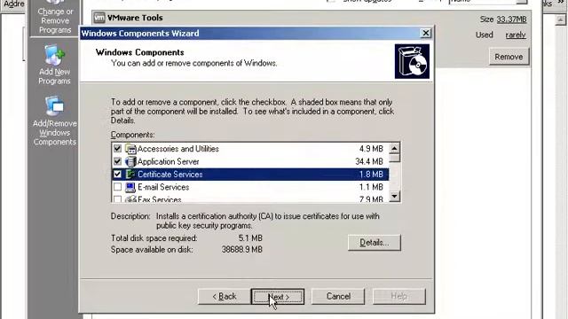Toggle the Certificate Services checkbox

click(x=117, y=175)
